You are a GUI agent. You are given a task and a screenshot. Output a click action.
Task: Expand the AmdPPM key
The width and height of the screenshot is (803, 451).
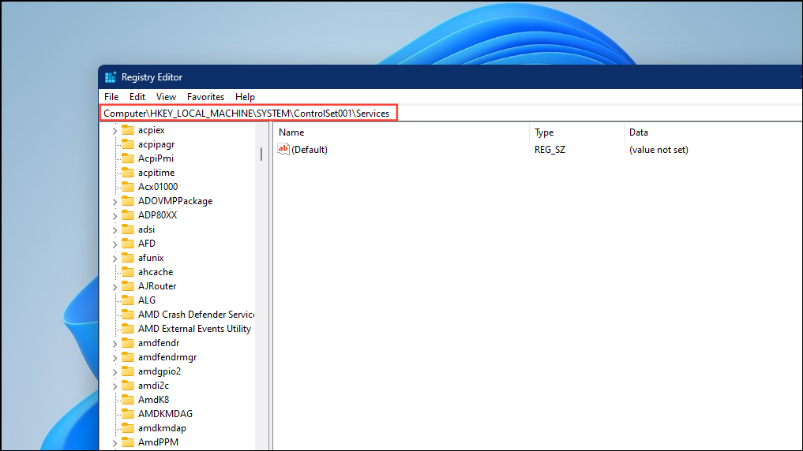[114, 443]
